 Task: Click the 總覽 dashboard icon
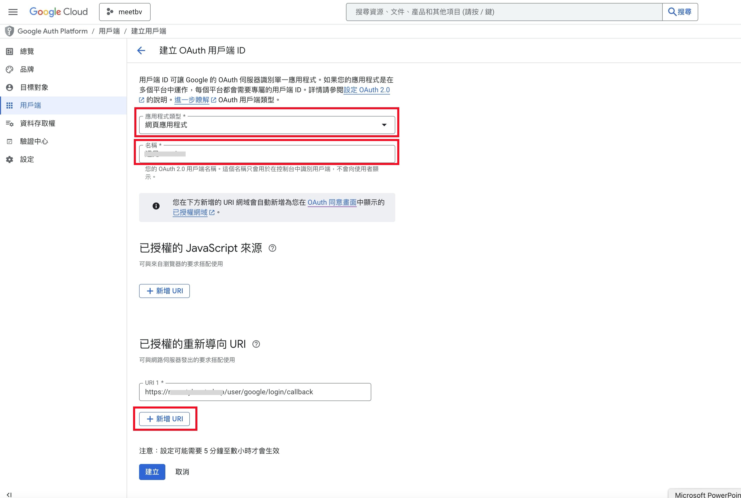10,51
